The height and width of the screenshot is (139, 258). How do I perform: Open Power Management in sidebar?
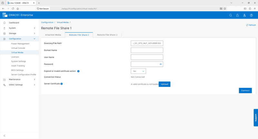coord(20,44)
